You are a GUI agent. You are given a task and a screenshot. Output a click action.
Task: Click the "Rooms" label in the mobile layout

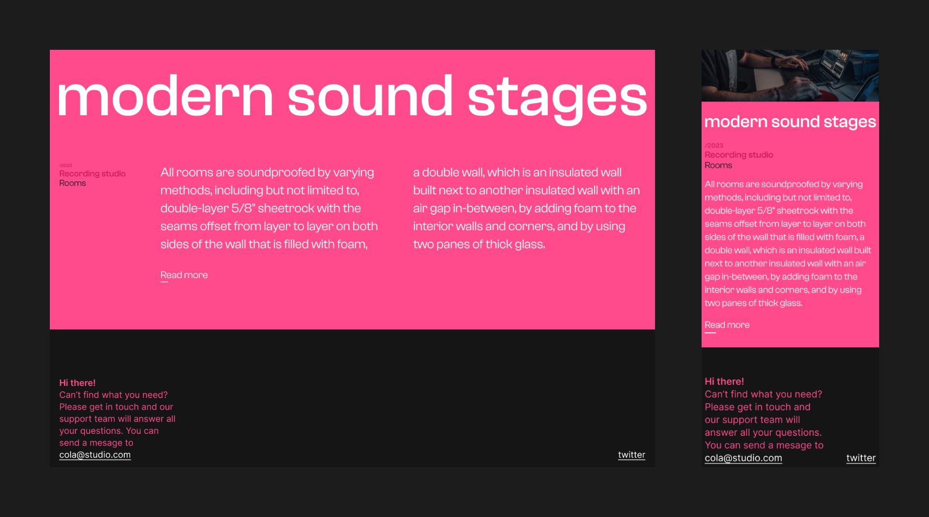719,165
